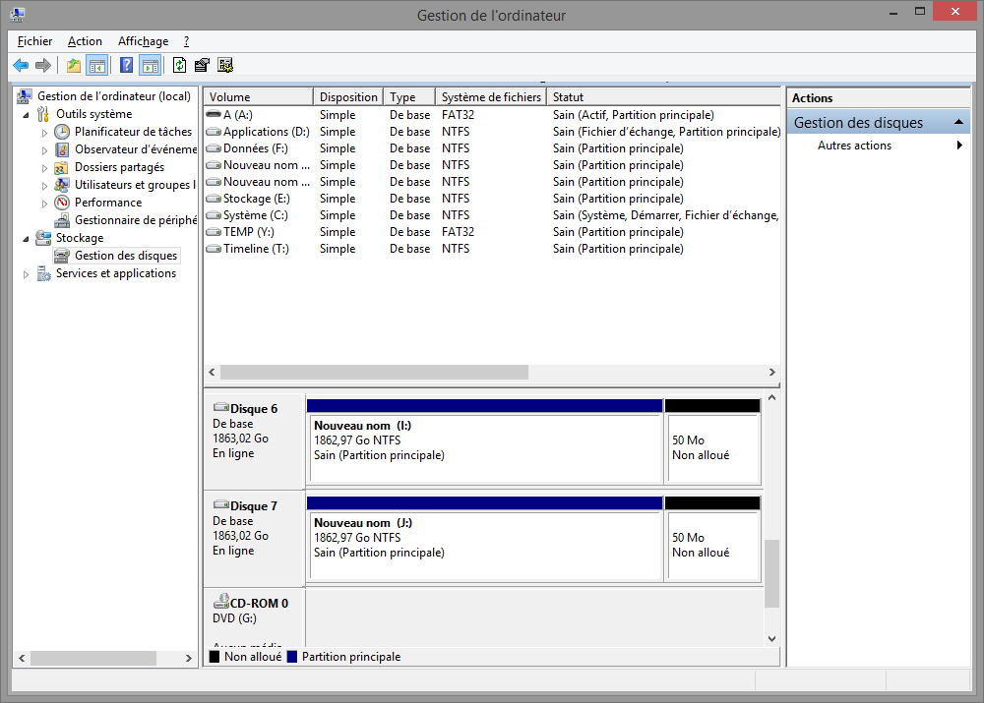Click the Performance icon in tree
This screenshot has width=984, height=703.
(x=61, y=203)
